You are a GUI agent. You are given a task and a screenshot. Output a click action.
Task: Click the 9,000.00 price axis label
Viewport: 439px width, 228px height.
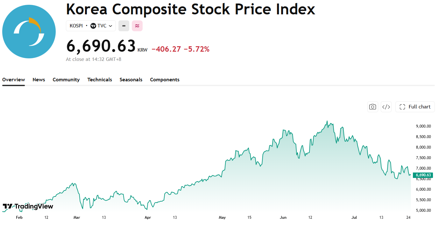click(x=423, y=126)
